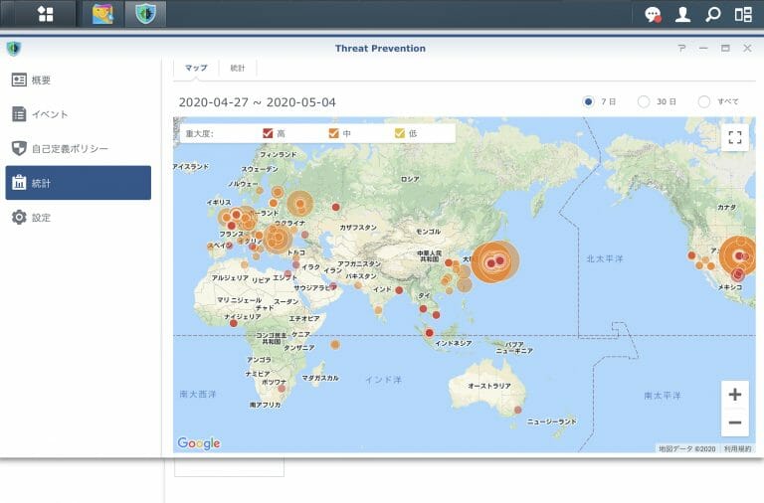
Task: Open 設定 in the sidebar
Action: point(78,217)
